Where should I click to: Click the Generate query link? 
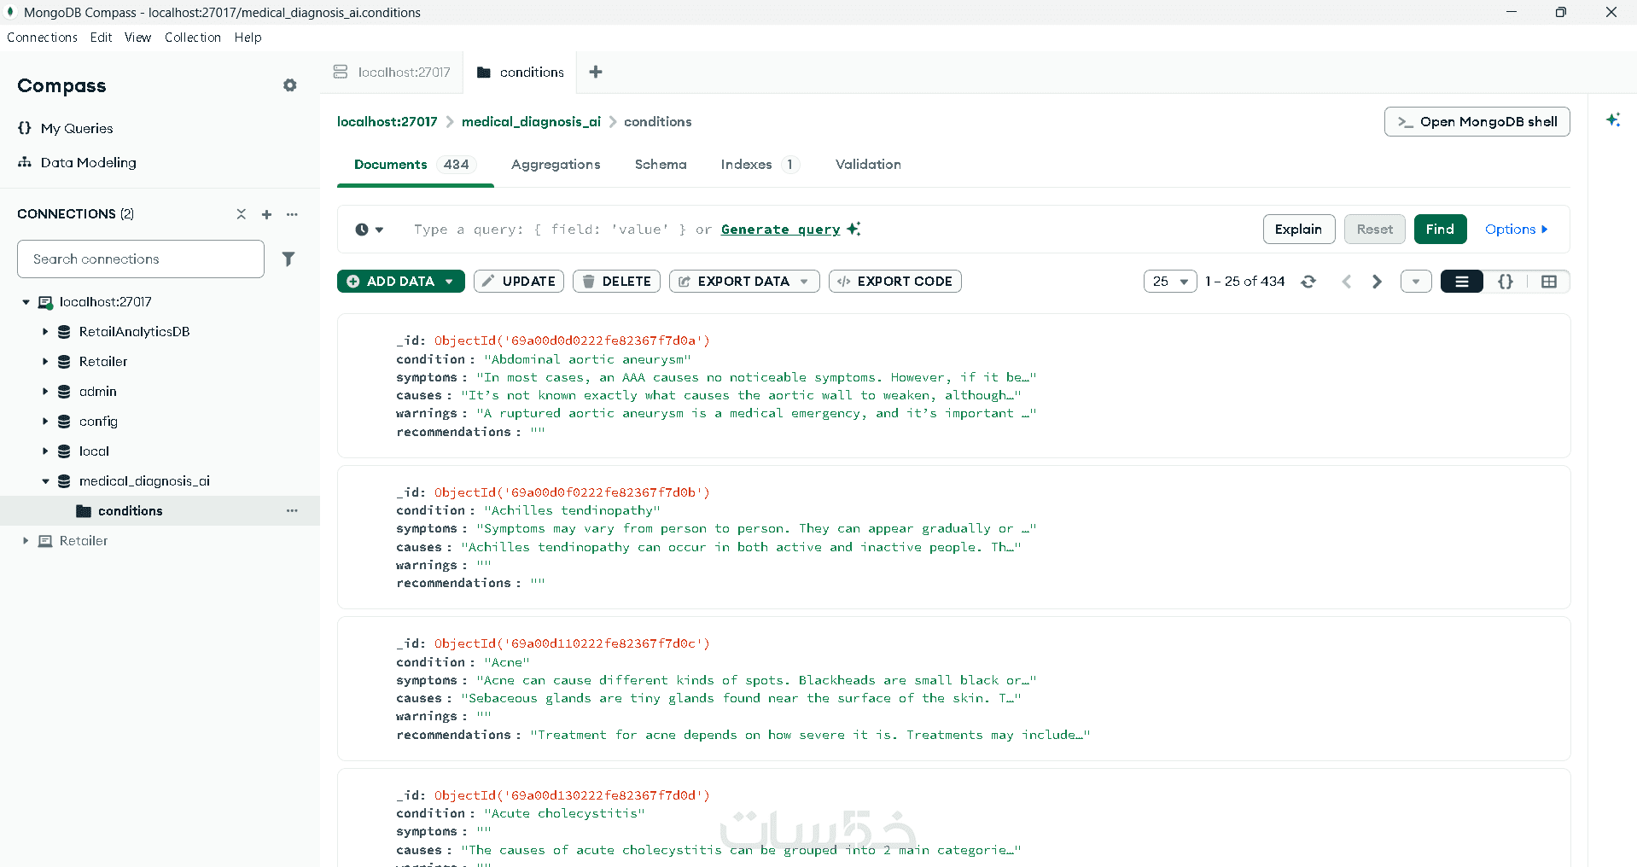[780, 230]
